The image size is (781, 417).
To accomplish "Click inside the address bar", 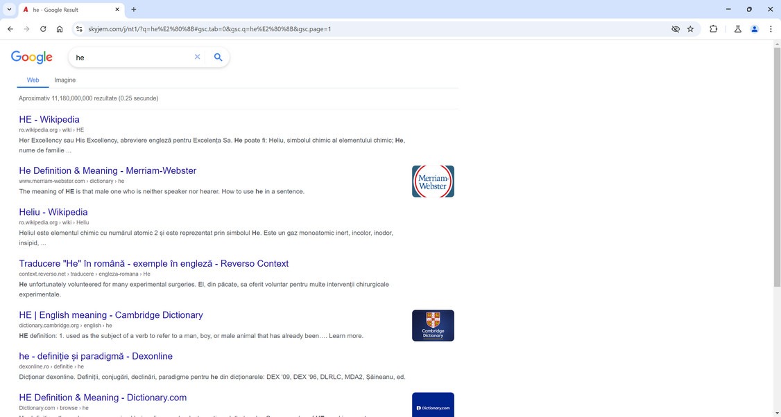I will tap(277, 28).
